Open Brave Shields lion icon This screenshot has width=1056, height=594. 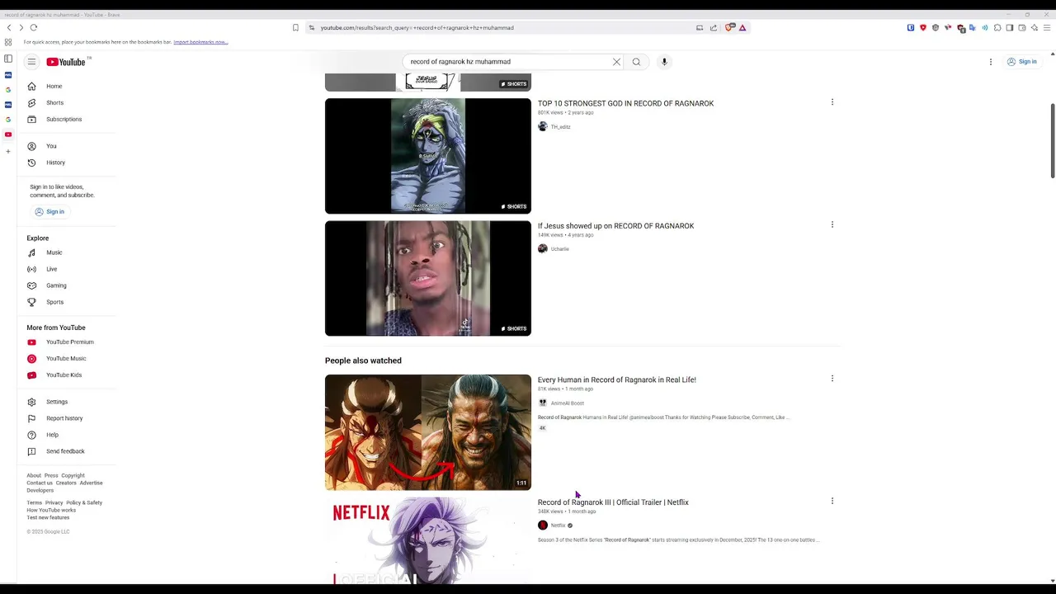730,27
